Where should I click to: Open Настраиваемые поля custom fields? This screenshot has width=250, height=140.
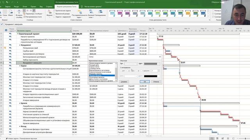coord(32,17)
